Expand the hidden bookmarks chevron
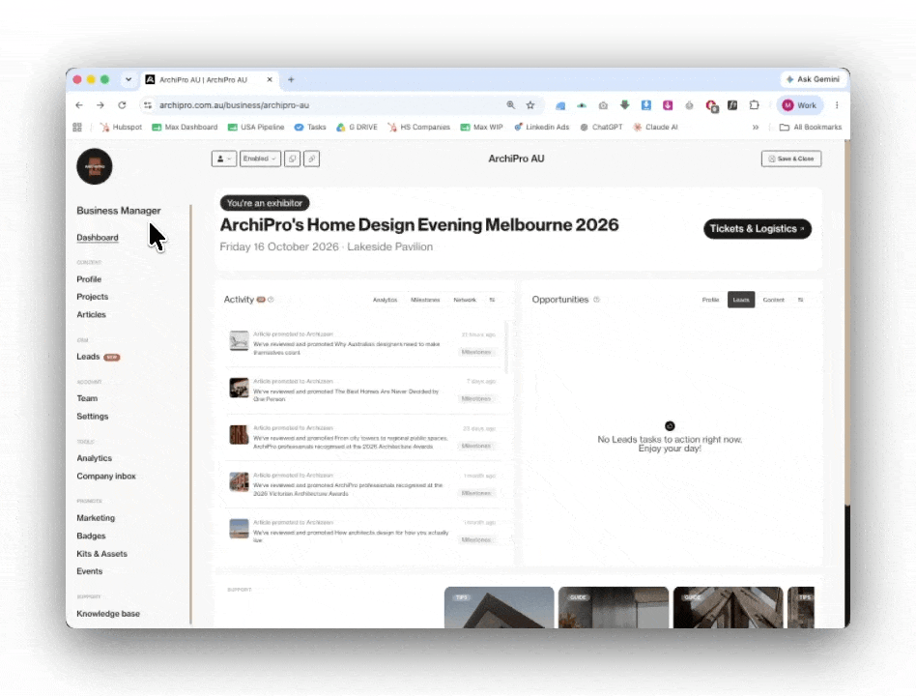Screen dimensions: 916x696 pyautogui.click(x=756, y=127)
